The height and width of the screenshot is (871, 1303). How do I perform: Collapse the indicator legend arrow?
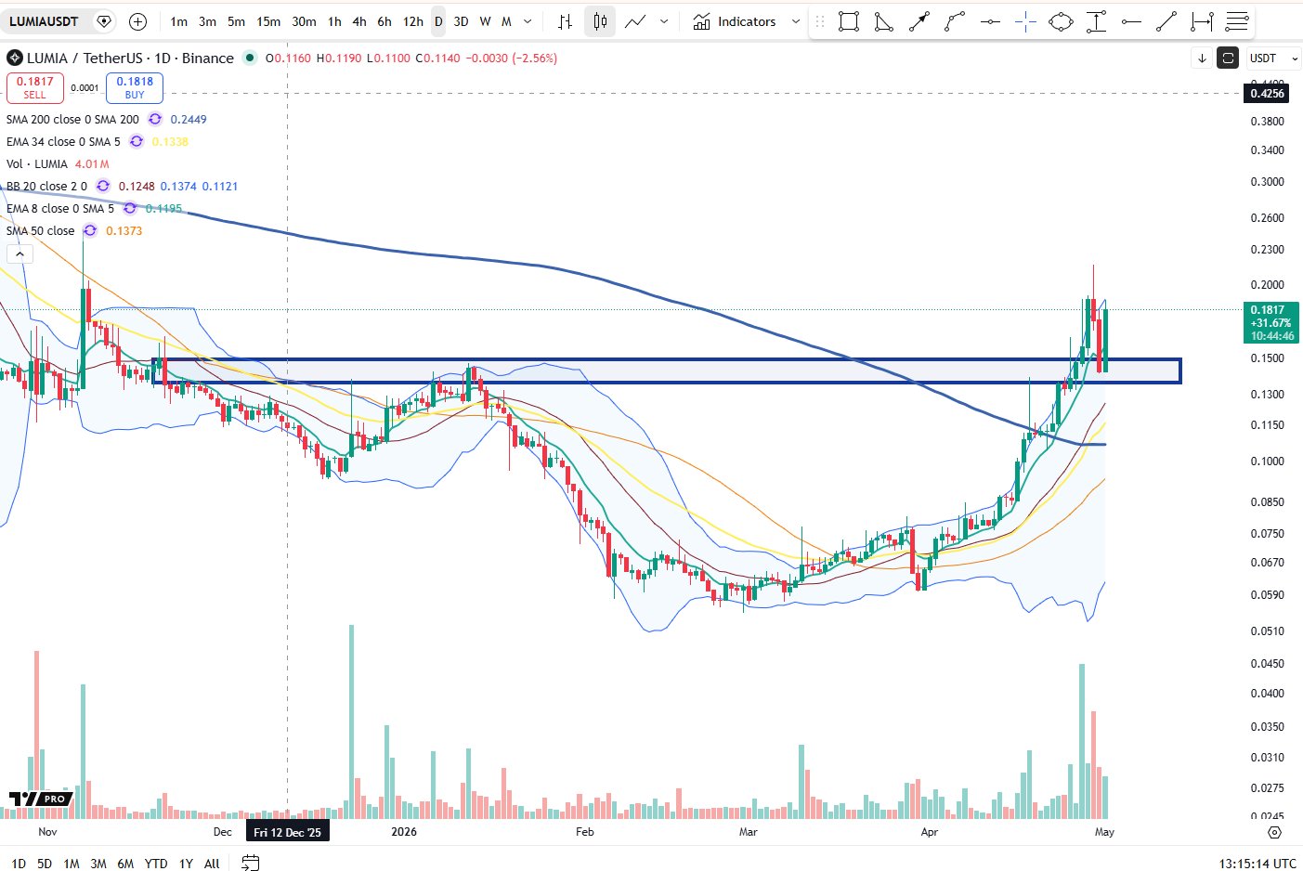tap(20, 253)
